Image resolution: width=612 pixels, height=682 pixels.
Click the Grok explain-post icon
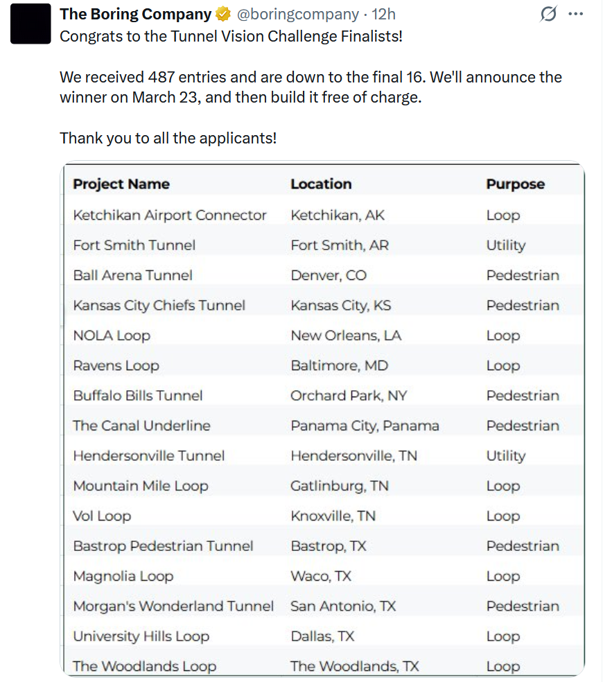548,14
